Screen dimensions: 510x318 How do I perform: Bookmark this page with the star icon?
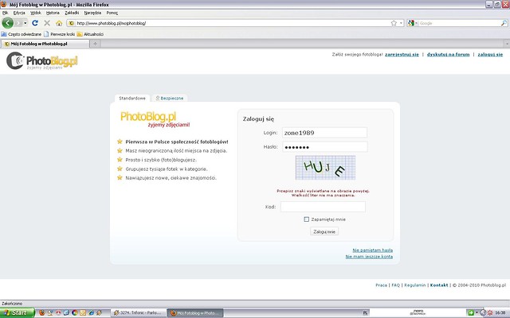point(394,23)
